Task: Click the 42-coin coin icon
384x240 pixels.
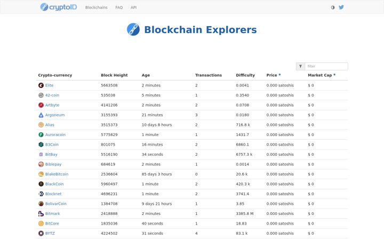Action: (41, 95)
